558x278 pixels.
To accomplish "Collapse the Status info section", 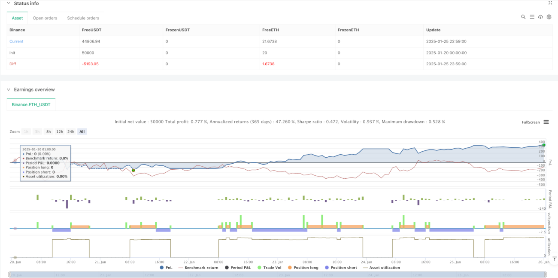I will (8, 3).
